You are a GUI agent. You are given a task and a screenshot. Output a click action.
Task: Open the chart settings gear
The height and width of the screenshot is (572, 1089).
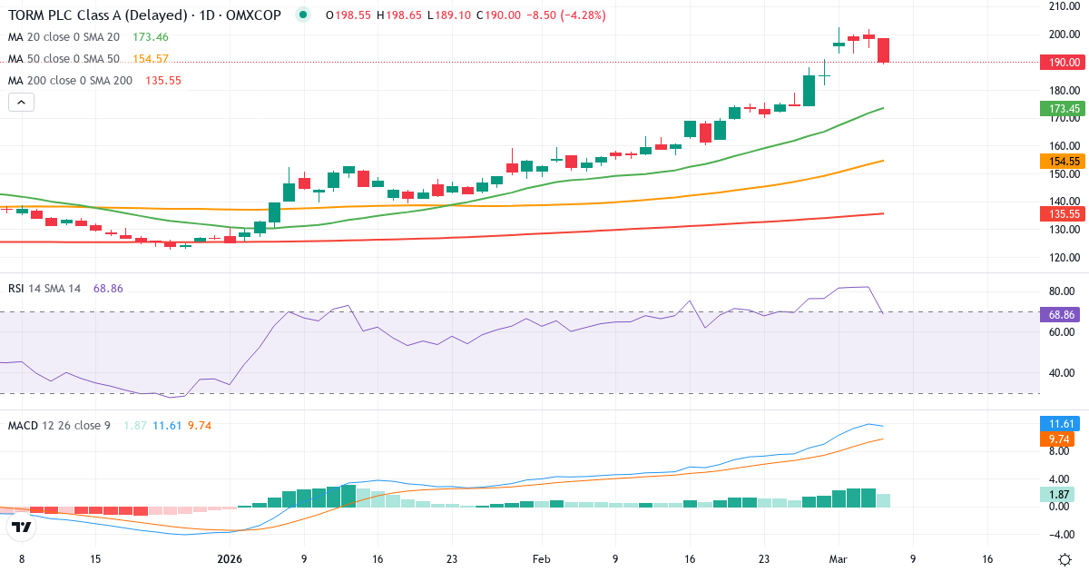tap(1064, 561)
